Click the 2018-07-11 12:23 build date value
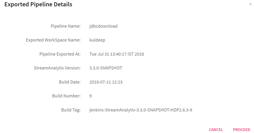This screenshot has height=133, width=254. 106,82
